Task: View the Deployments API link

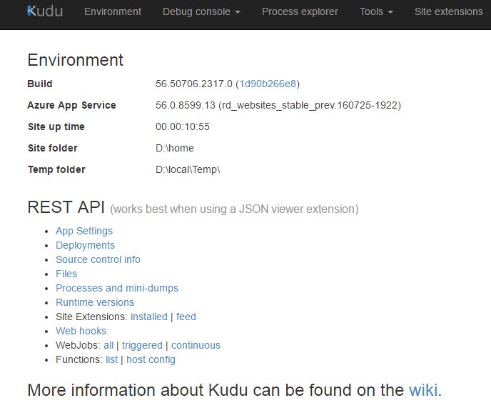Action: pyautogui.click(x=85, y=245)
